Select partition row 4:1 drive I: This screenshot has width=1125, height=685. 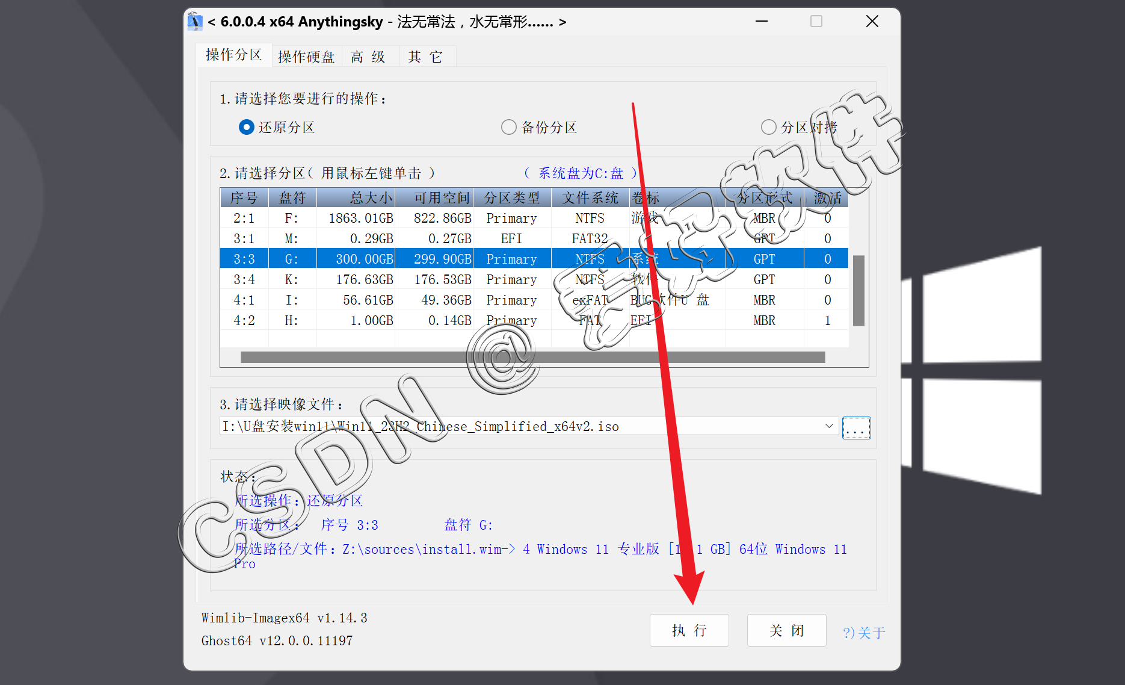point(534,300)
